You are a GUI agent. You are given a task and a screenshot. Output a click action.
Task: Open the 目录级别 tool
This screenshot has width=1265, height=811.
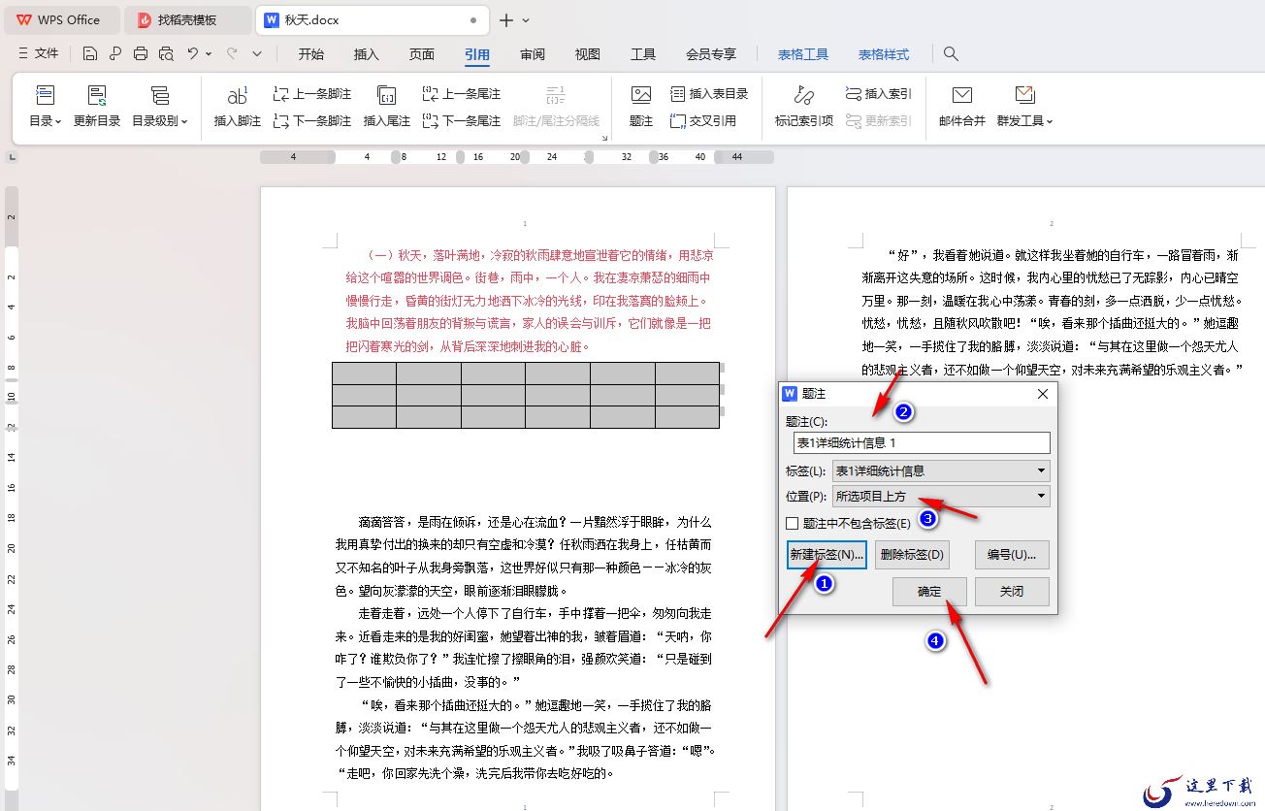[x=160, y=107]
